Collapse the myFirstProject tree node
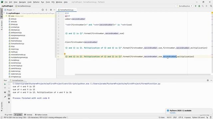Image resolution: width=213 pixels, height=119 pixels. pos(4,13)
